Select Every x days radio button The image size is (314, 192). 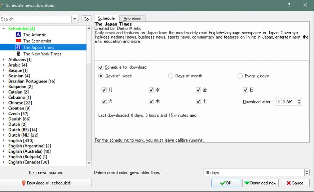coord(240,76)
